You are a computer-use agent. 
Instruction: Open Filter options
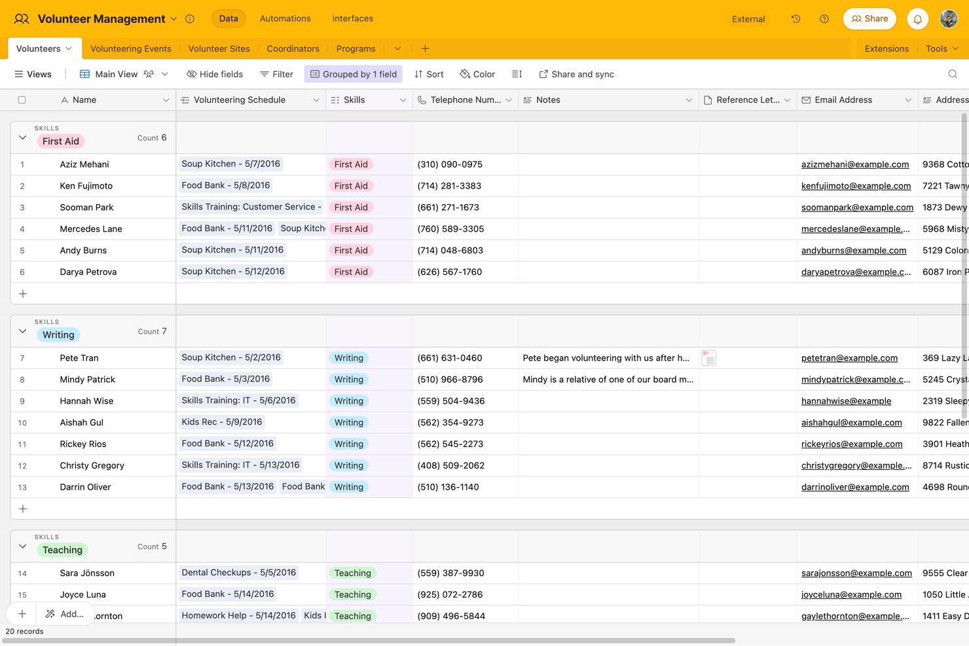[x=276, y=74]
